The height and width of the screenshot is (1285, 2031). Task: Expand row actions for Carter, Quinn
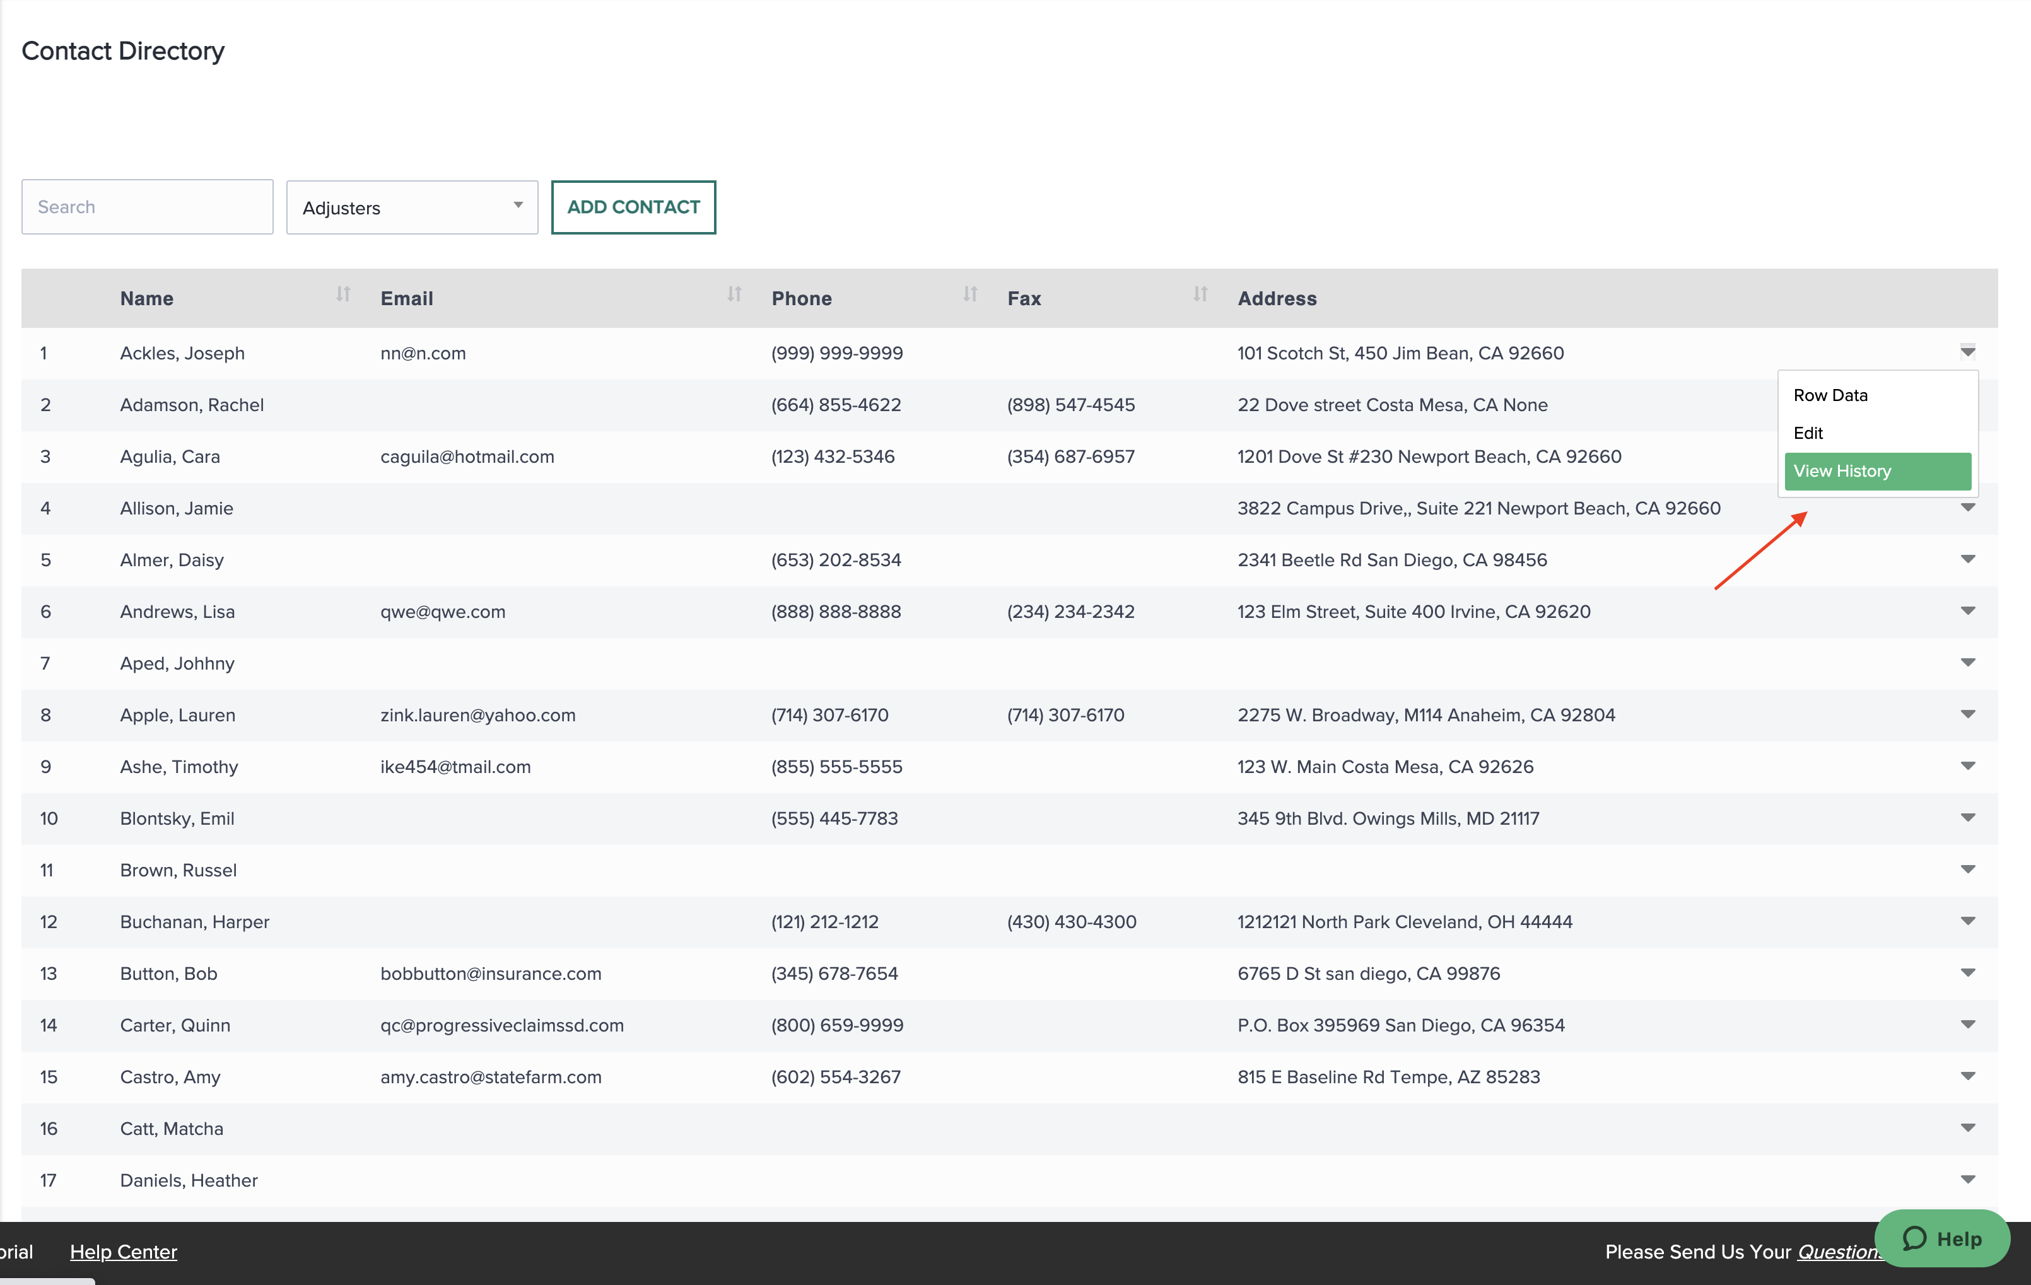point(1968,1025)
